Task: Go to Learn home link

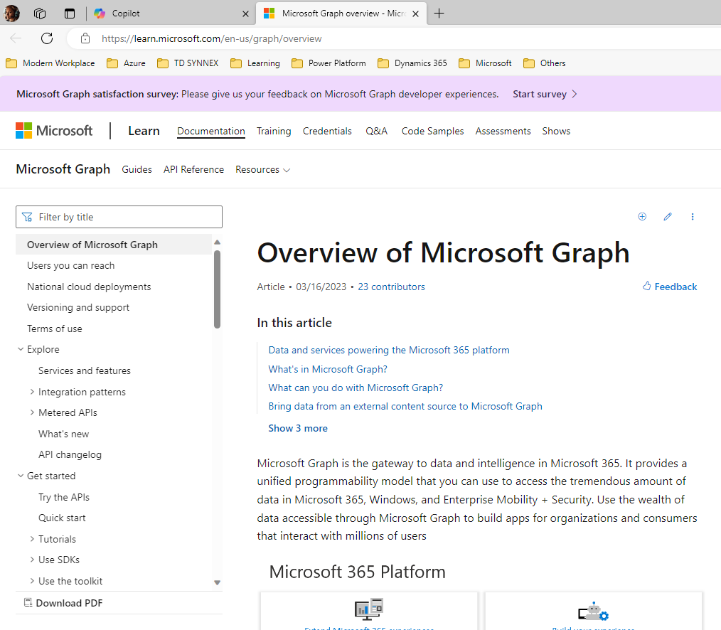Action: 144,131
